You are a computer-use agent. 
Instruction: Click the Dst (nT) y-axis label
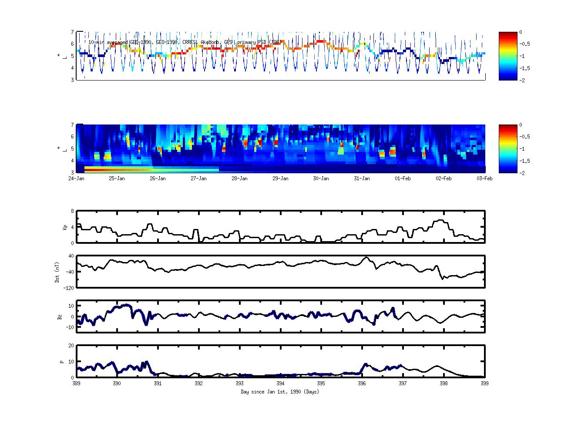(57, 272)
